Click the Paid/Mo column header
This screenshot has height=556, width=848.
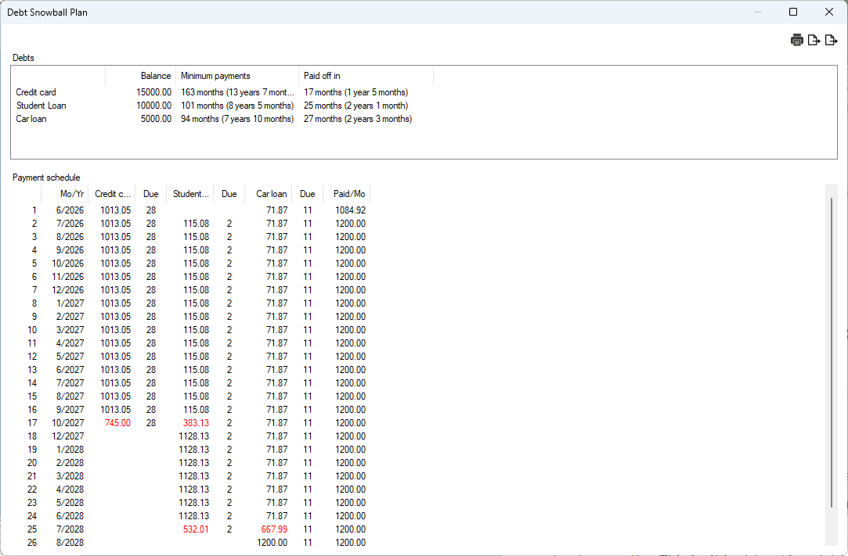[348, 194]
